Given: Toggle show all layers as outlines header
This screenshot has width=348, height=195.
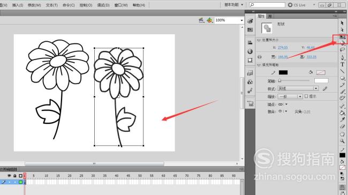Looking at the screenshot, I should point(20,176).
